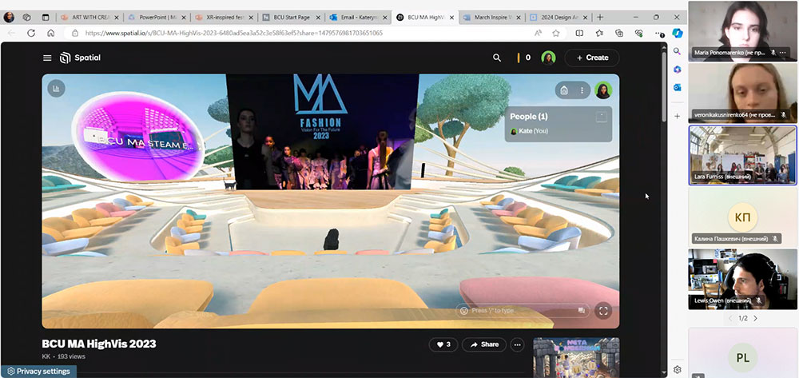
Task: Add page to favorites star
Action: pos(555,33)
